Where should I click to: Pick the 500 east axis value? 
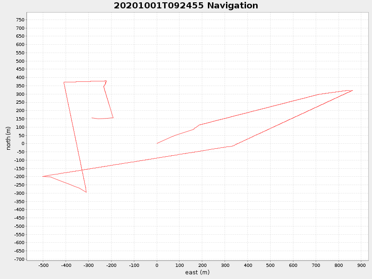pos(271,265)
